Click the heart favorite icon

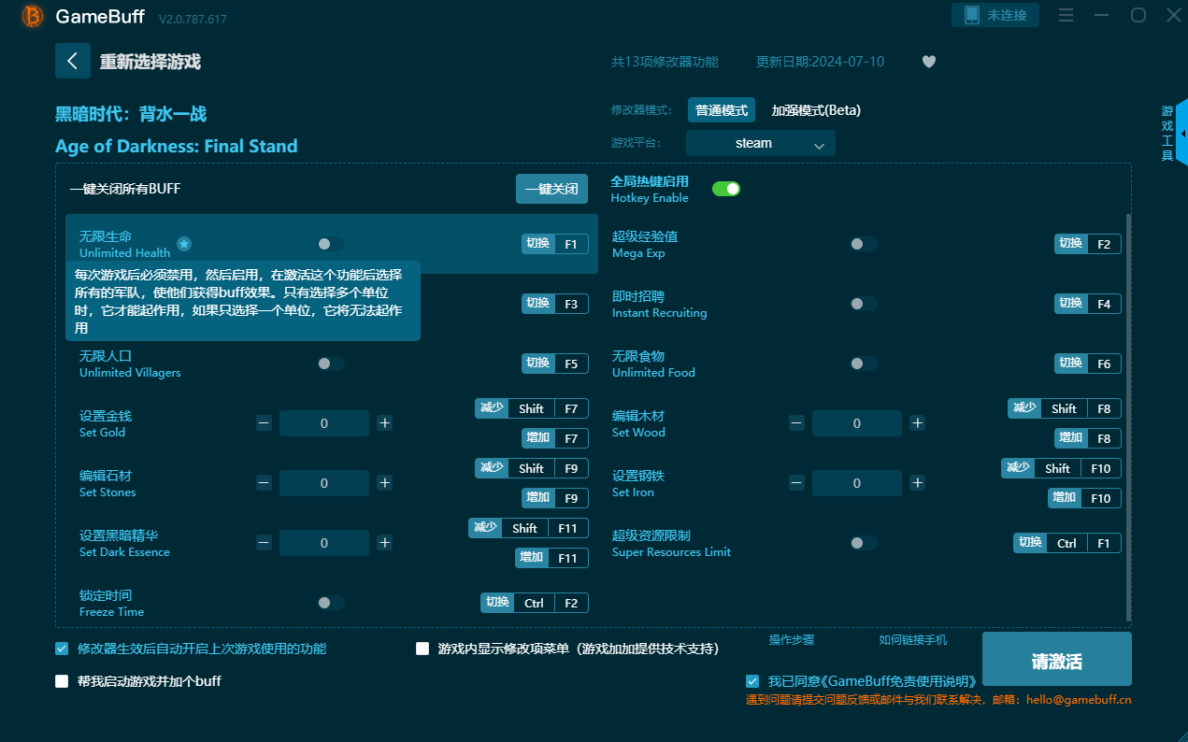pyautogui.click(x=928, y=62)
